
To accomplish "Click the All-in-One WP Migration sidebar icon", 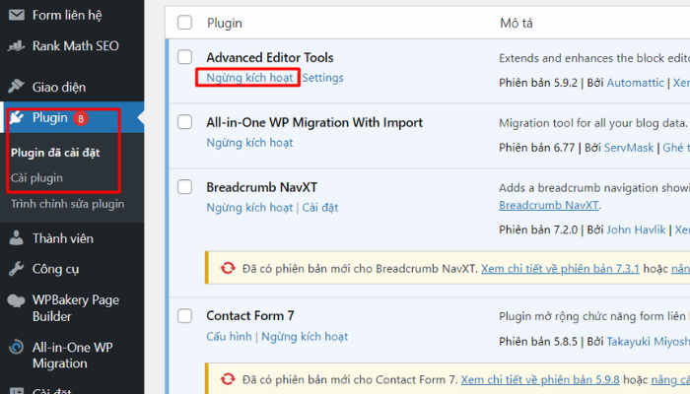I will point(17,347).
